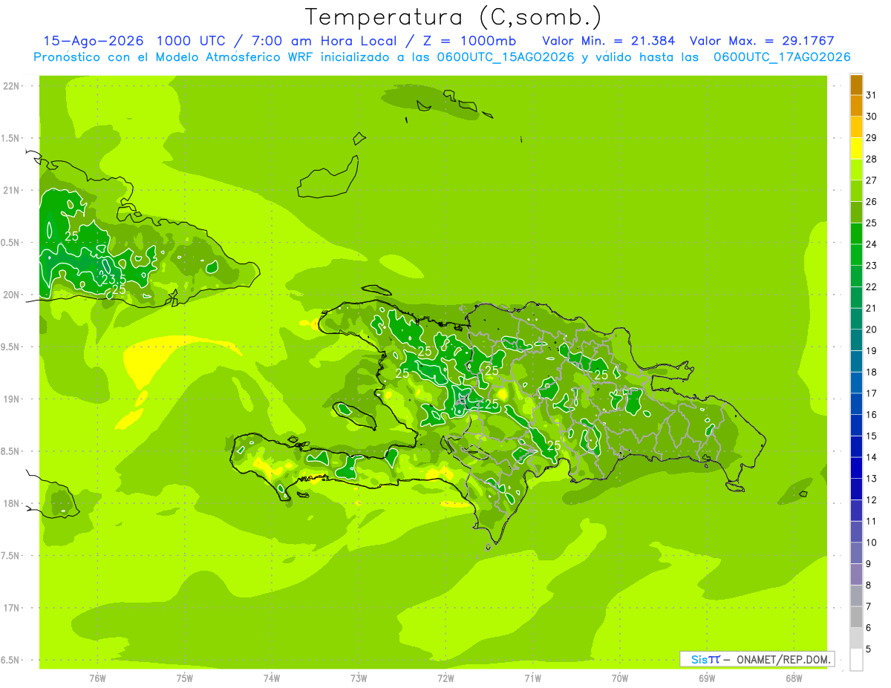Click the '1000 UTC' time label

(x=192, y=41)
